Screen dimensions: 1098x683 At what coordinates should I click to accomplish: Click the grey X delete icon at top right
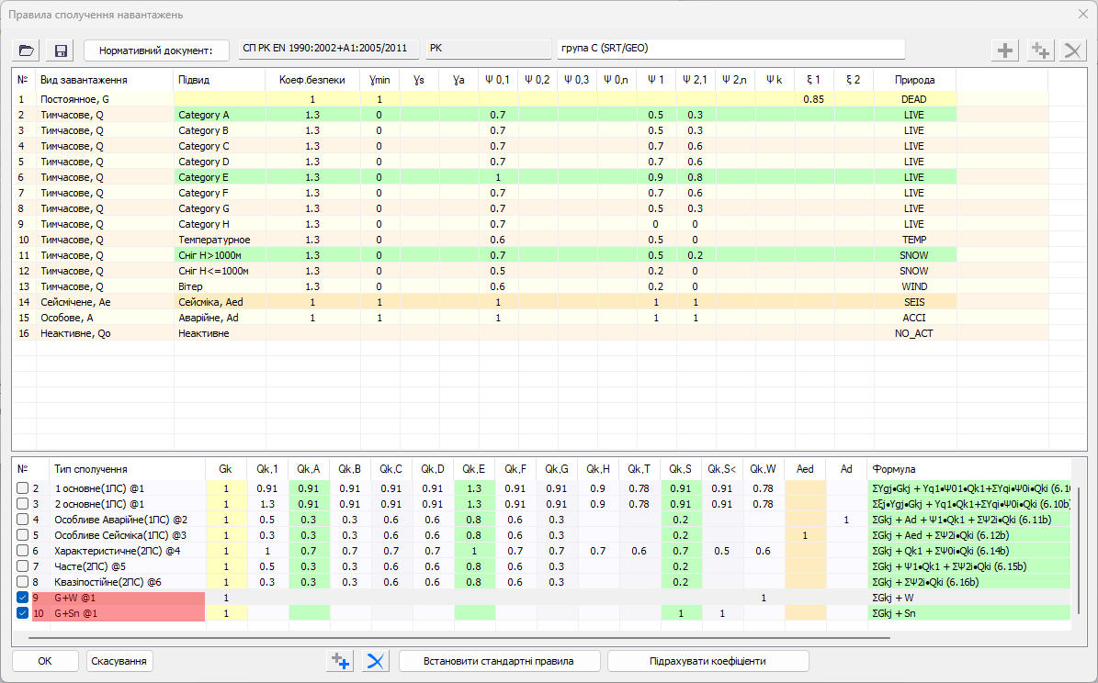(x=1071, y=50)
